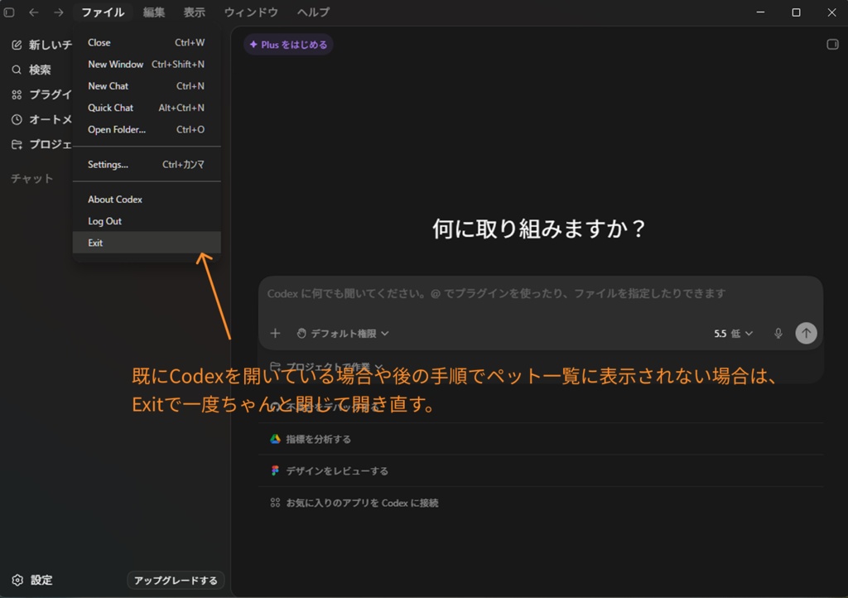Open the 編集 menu
848x598 pixels.
[x=153, y=12]
